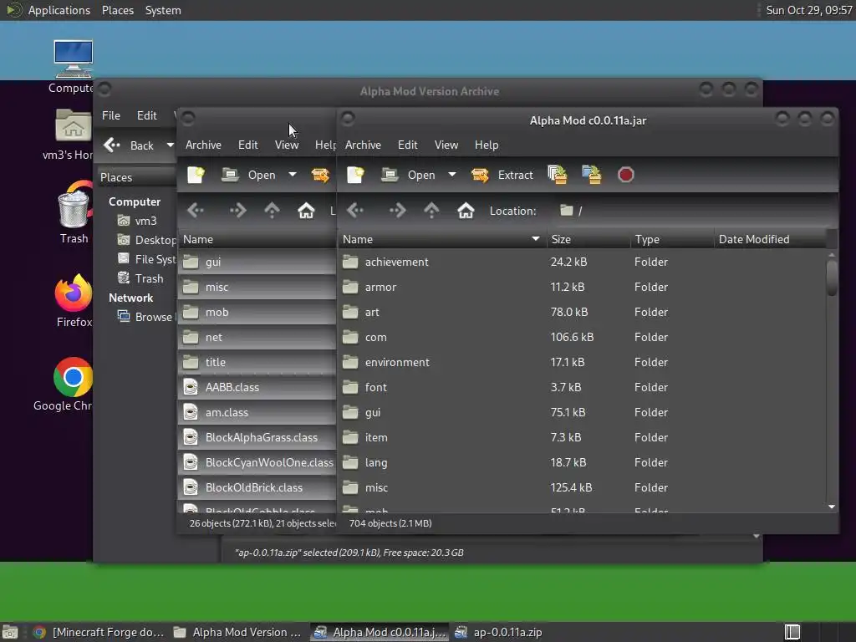Click the New archive icon in Alpha Mod c0.0.11a.jar window

coord(355,175)
